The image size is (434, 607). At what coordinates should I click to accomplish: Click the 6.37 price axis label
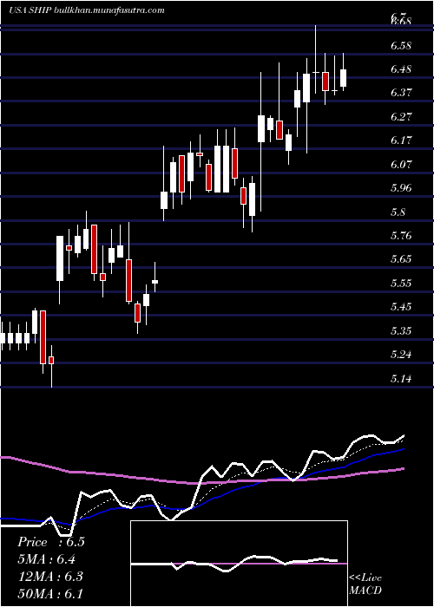tap(401, 92)
